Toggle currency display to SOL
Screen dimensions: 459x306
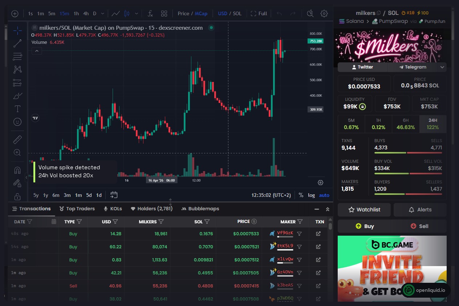point(237,13)
